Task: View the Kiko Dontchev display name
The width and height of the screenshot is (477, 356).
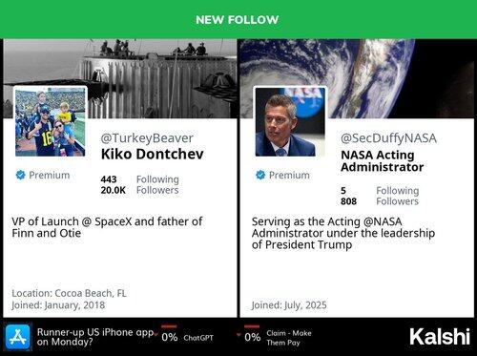Action: (153, 154)
